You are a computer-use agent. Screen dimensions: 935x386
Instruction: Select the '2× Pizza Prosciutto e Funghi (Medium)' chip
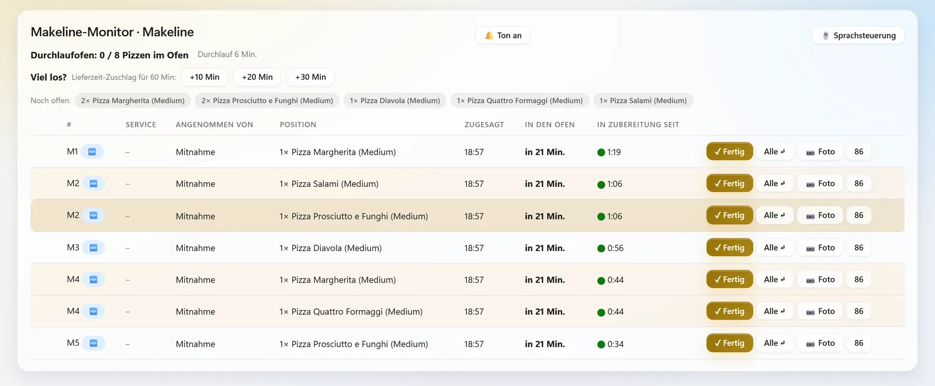tap(267, 100)
